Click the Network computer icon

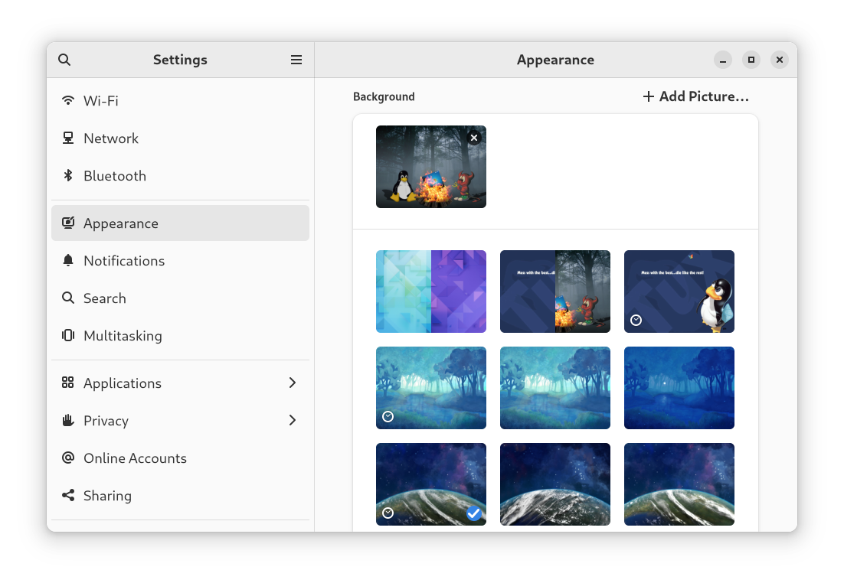click(68, 138)
